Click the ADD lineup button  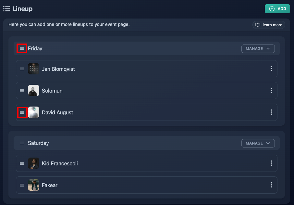click(277, 9)
